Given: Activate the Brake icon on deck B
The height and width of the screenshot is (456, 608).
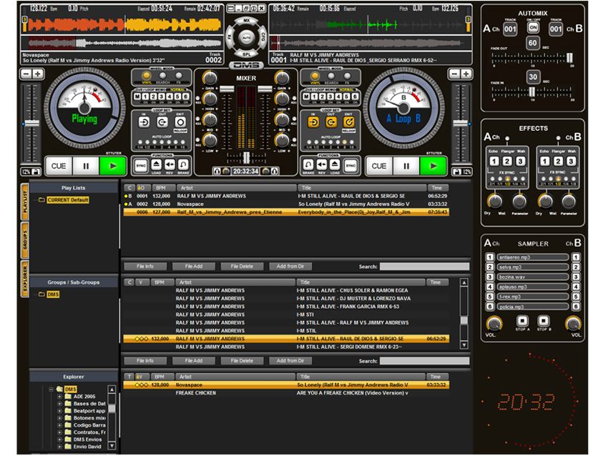Looking at the screenshot, I should click(308, 167).
